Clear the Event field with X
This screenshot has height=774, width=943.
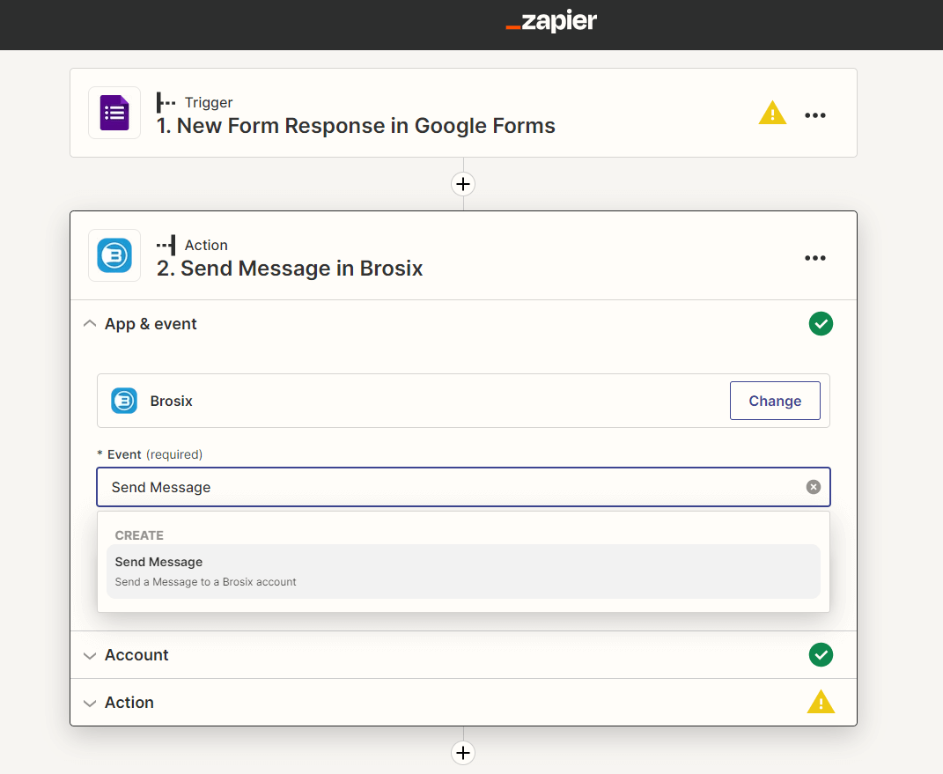813,487
